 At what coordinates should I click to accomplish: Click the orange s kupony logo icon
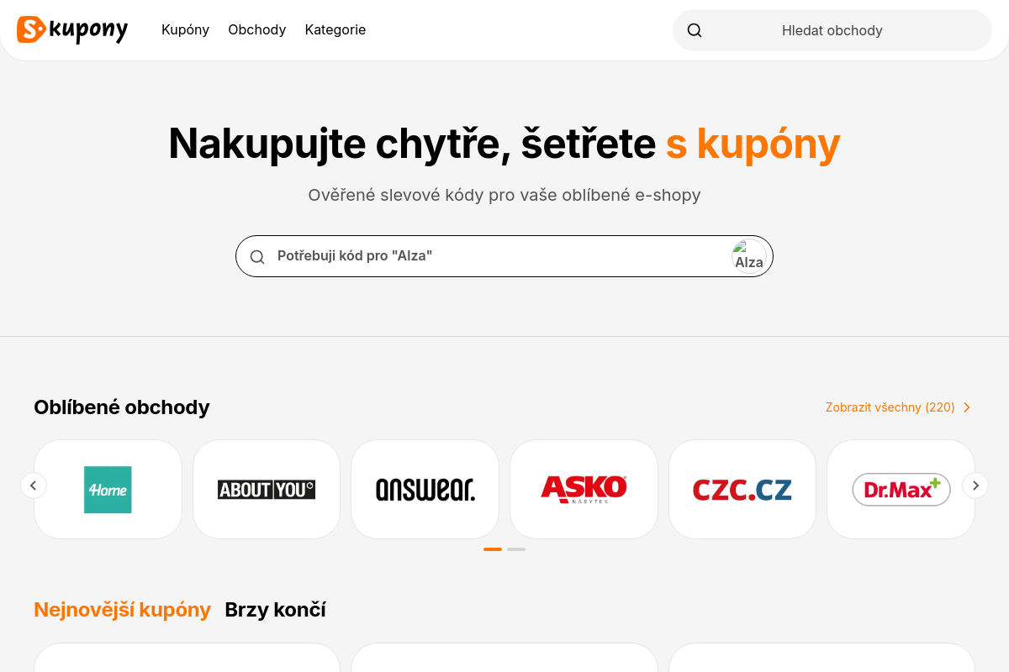[32, 30]
